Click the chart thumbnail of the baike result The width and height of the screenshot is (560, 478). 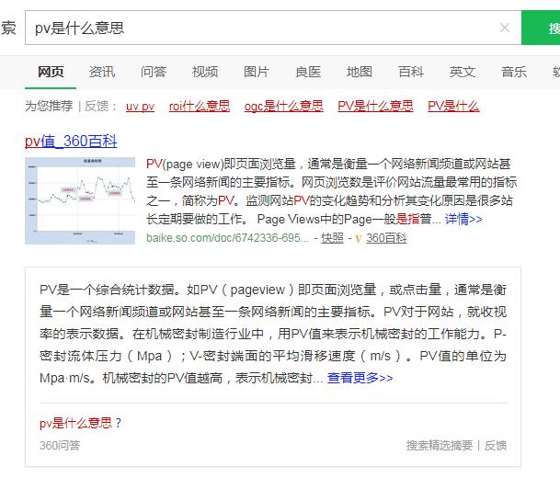point(80,199)
